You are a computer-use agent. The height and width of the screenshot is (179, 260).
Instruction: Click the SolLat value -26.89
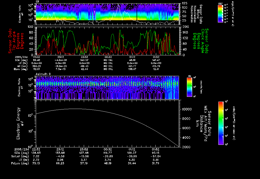[108, 156]
